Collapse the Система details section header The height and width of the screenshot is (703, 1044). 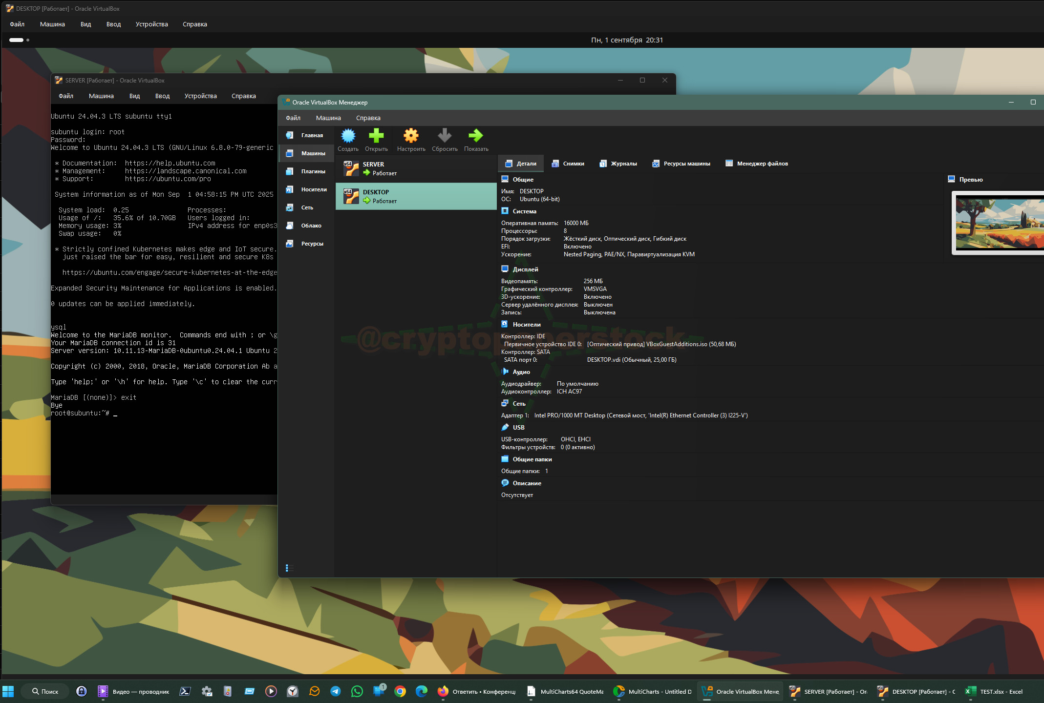[x=524, y=211]
